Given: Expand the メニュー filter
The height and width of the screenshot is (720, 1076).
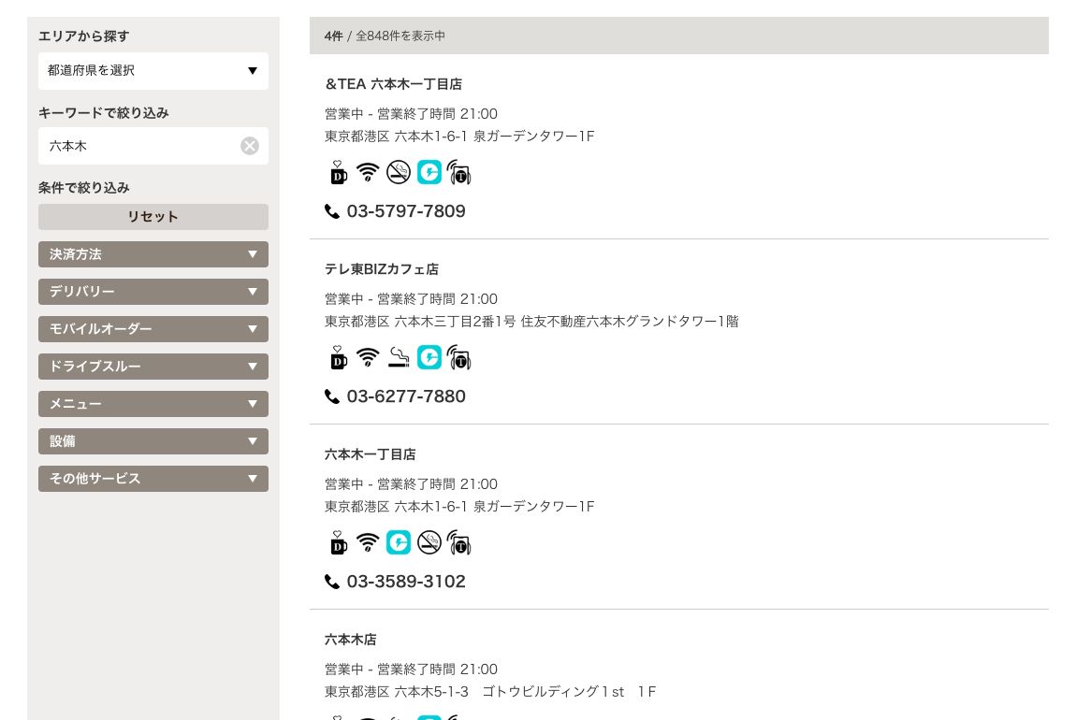Looking at the screenshot, I should tap(153, 404).
